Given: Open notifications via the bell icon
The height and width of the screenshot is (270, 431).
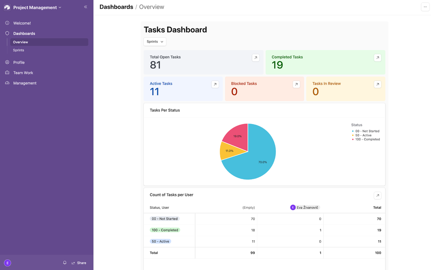Looking at the screenshot, I should coord(65,263).
